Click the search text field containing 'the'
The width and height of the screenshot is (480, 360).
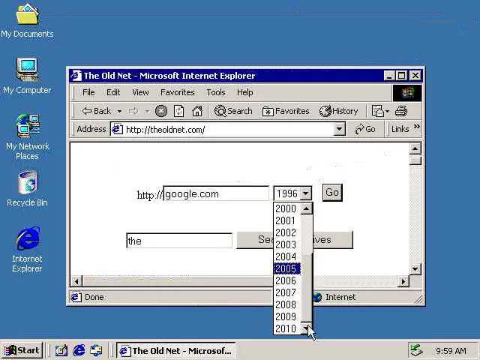click(179, 241)
